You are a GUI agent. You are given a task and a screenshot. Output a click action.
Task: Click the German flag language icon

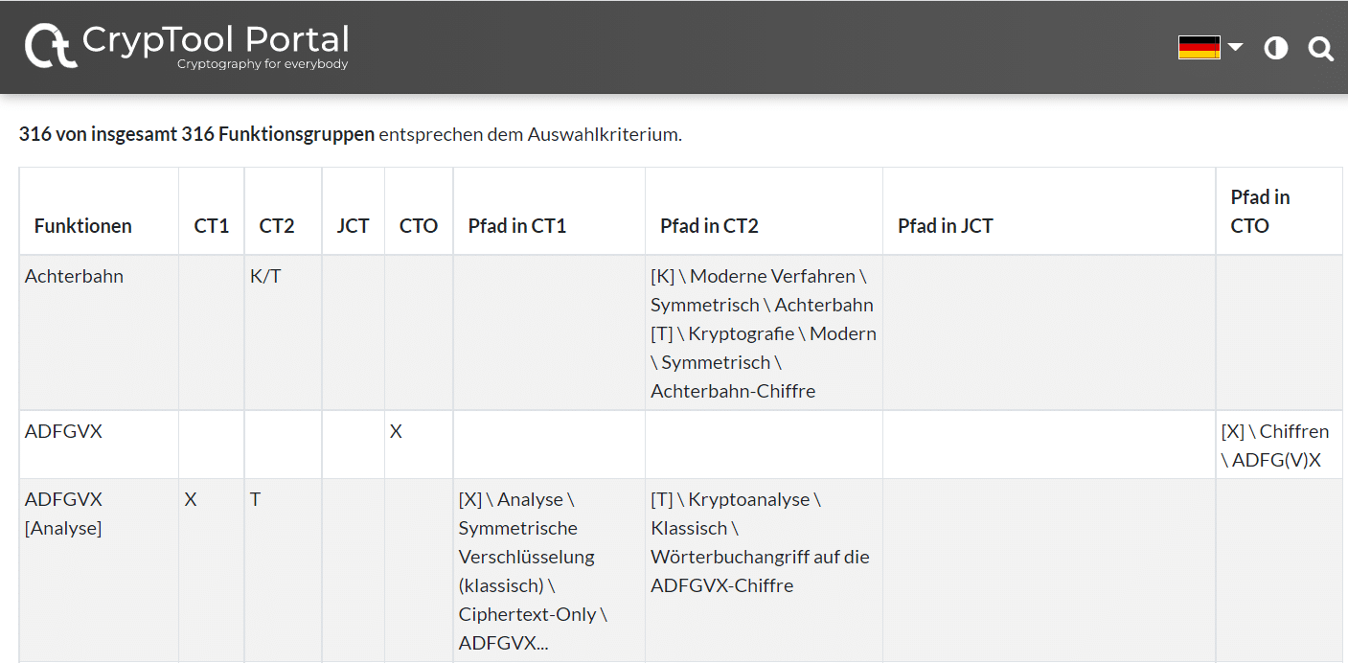(x=1199, y=47)
